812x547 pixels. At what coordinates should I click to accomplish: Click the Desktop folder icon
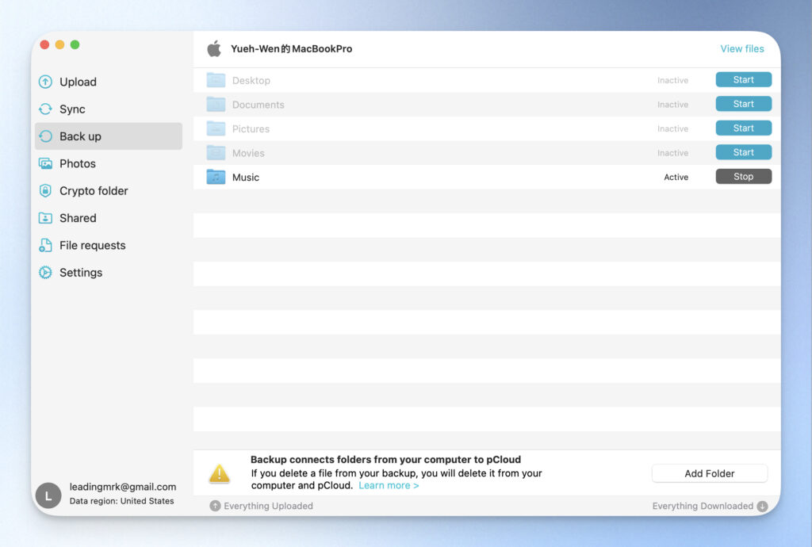coord(216,80)
